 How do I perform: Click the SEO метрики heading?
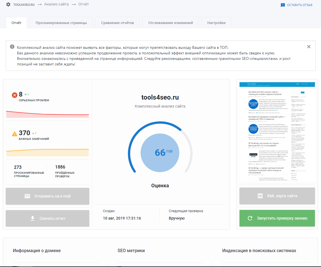point(131,250)
